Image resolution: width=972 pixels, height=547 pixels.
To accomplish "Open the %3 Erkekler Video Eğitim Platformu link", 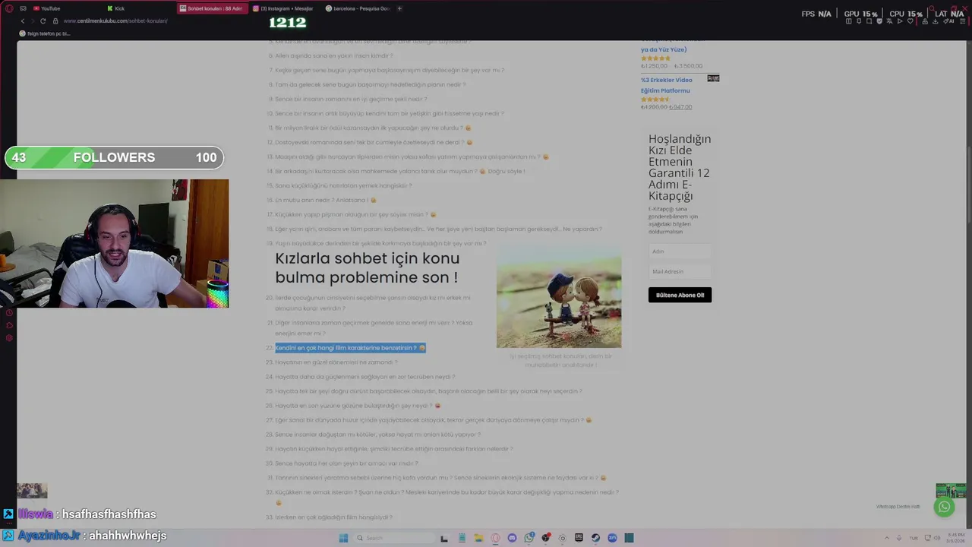I will [x=667, y=85].
